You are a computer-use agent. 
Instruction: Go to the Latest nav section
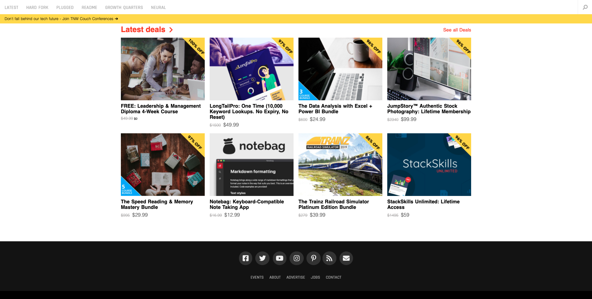(11, 7)
